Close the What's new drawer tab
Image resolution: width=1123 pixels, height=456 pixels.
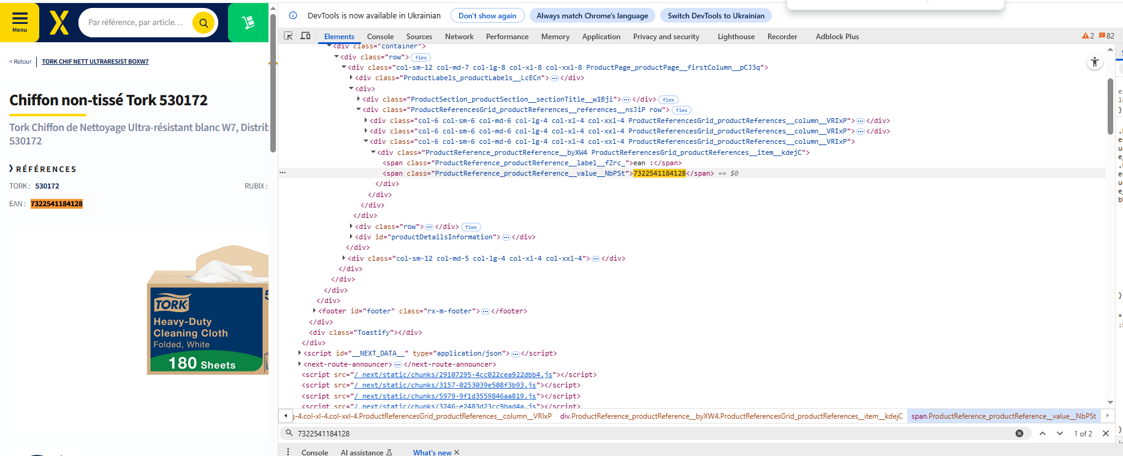point(457,453)
